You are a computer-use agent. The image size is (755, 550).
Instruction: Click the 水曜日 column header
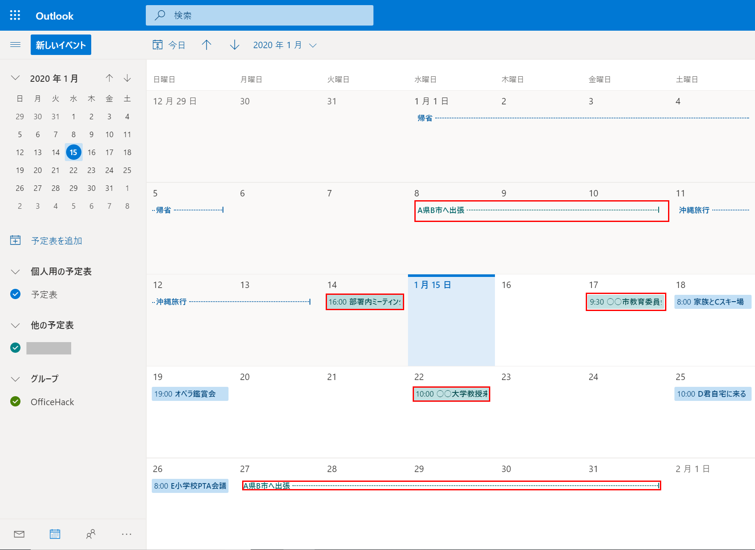click(x=425, y=79)
